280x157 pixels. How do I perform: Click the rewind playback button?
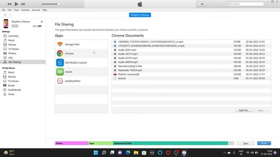coord(9,4)
